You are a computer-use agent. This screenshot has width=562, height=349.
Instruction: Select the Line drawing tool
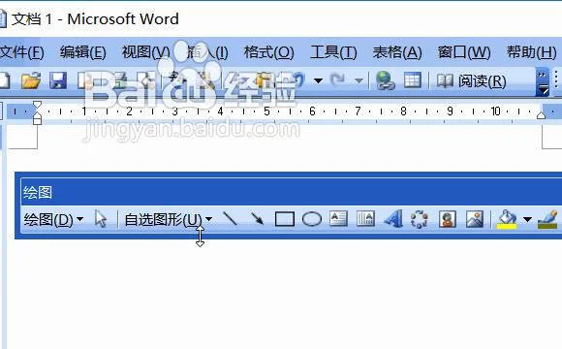[x=230, y=218]
